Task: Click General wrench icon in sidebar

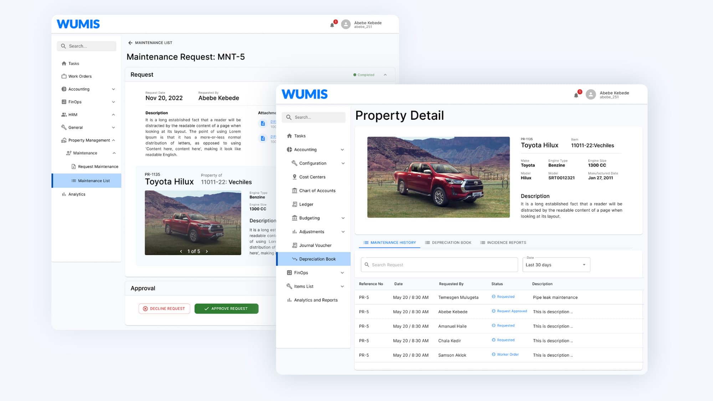Action: [64, 127]
